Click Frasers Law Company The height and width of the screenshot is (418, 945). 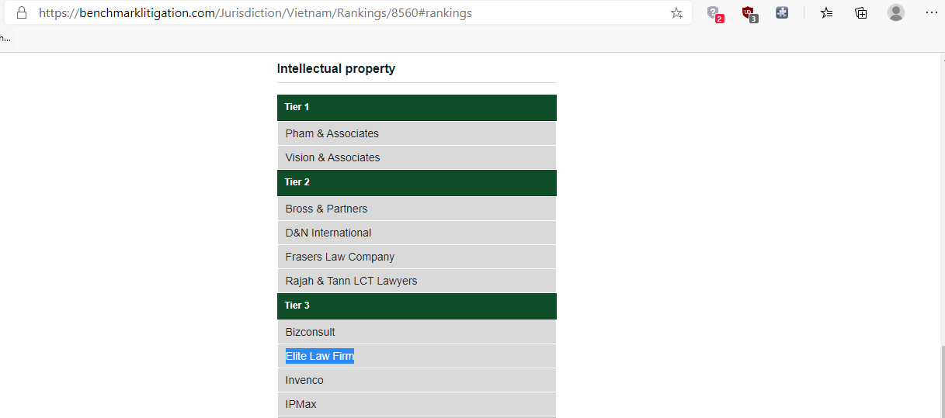point(339,257)
